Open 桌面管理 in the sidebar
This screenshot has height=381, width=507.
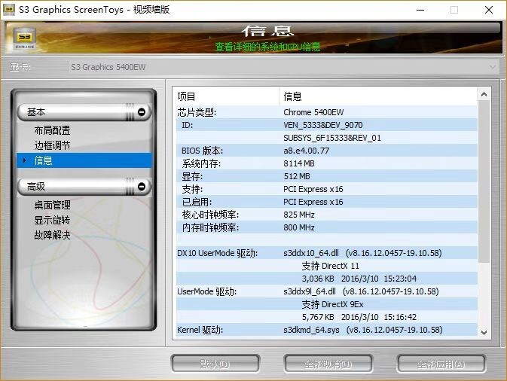[x=52, y=205]
